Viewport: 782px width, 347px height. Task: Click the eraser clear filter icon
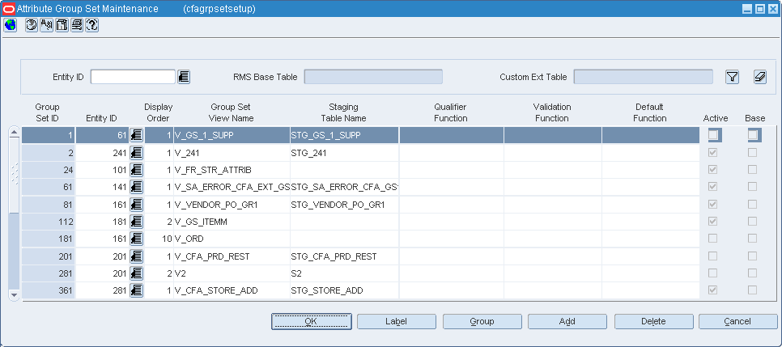pyautogui.click(x=759, y=77)
